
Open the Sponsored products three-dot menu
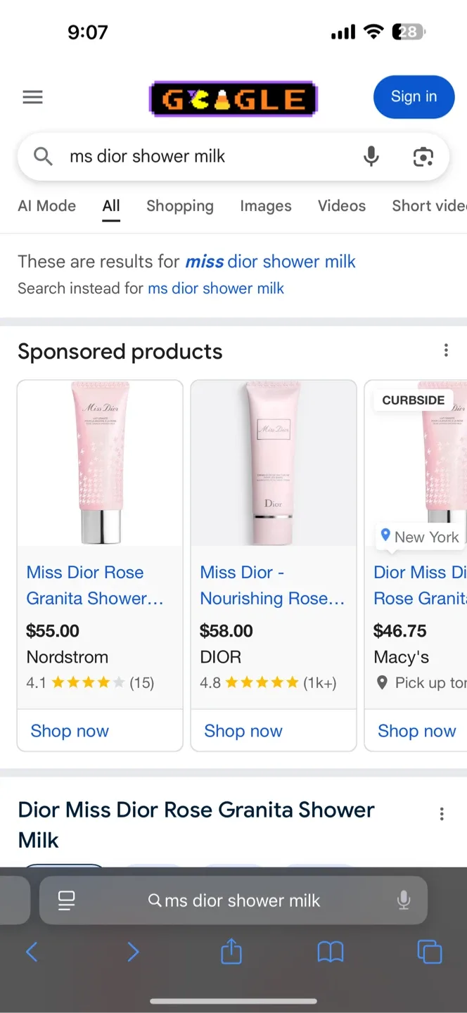(x=446, y=350)
